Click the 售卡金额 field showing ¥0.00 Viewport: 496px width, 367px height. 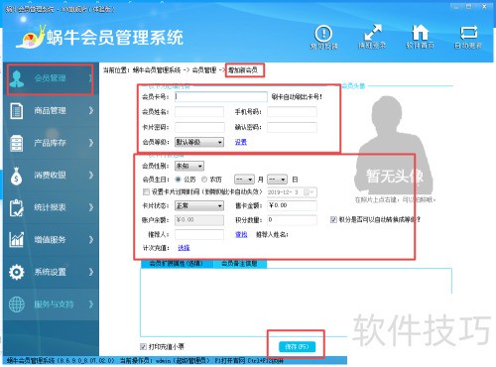pyautogui.click(x=292, y=205)
